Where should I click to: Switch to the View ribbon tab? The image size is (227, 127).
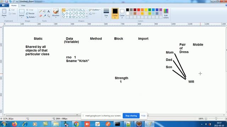[23, 6]
